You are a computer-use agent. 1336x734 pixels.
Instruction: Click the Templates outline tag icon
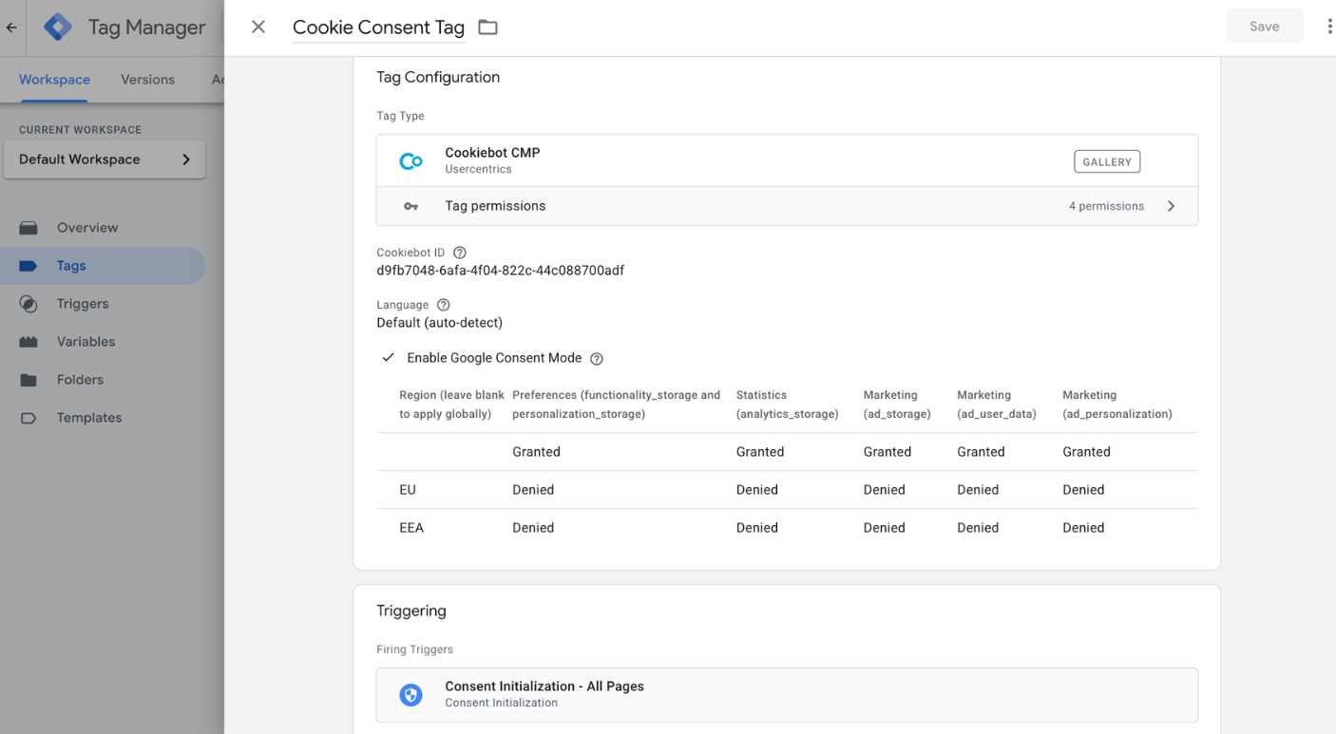click(29, 418)
